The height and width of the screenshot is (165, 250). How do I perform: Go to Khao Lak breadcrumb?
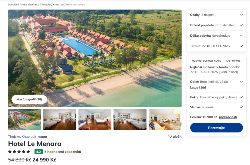[58, 5]
